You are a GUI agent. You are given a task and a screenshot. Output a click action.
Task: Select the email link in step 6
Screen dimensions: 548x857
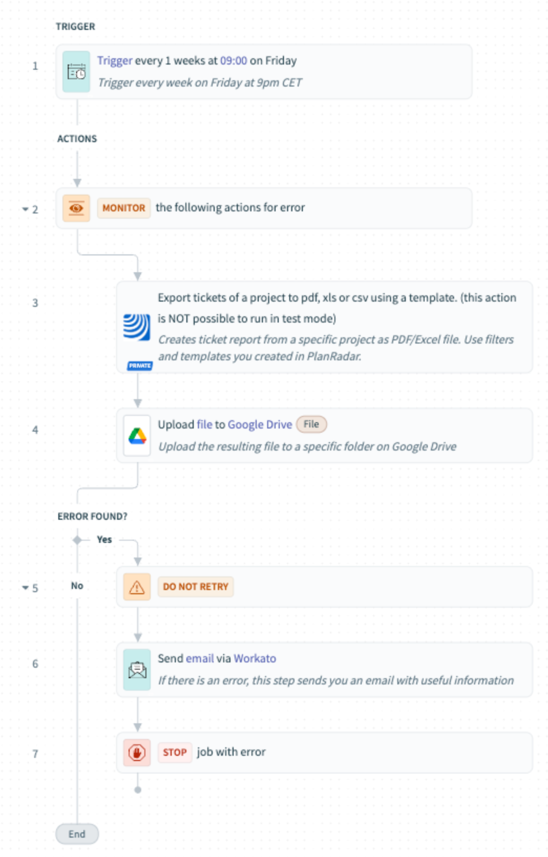point(200,658)
